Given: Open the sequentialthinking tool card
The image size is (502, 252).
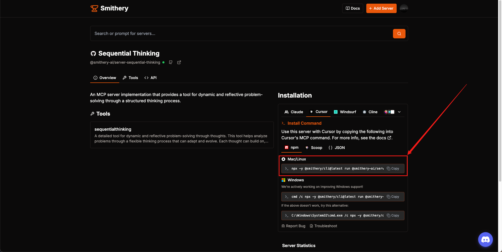Looking at the screenshot, I should (182, 135).
